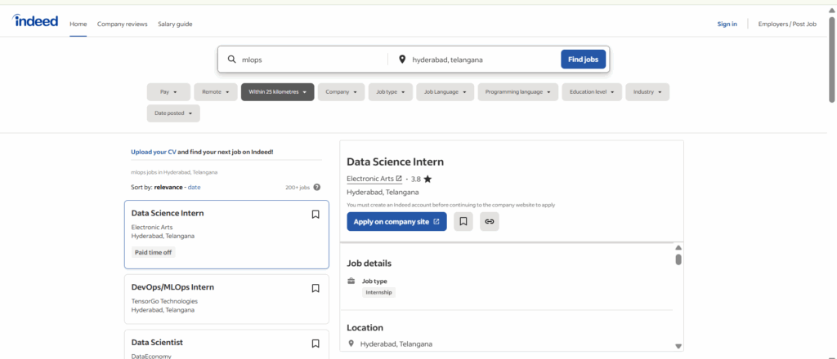
Task: Open Company reviews navigation tab
Action: point(123,24)
